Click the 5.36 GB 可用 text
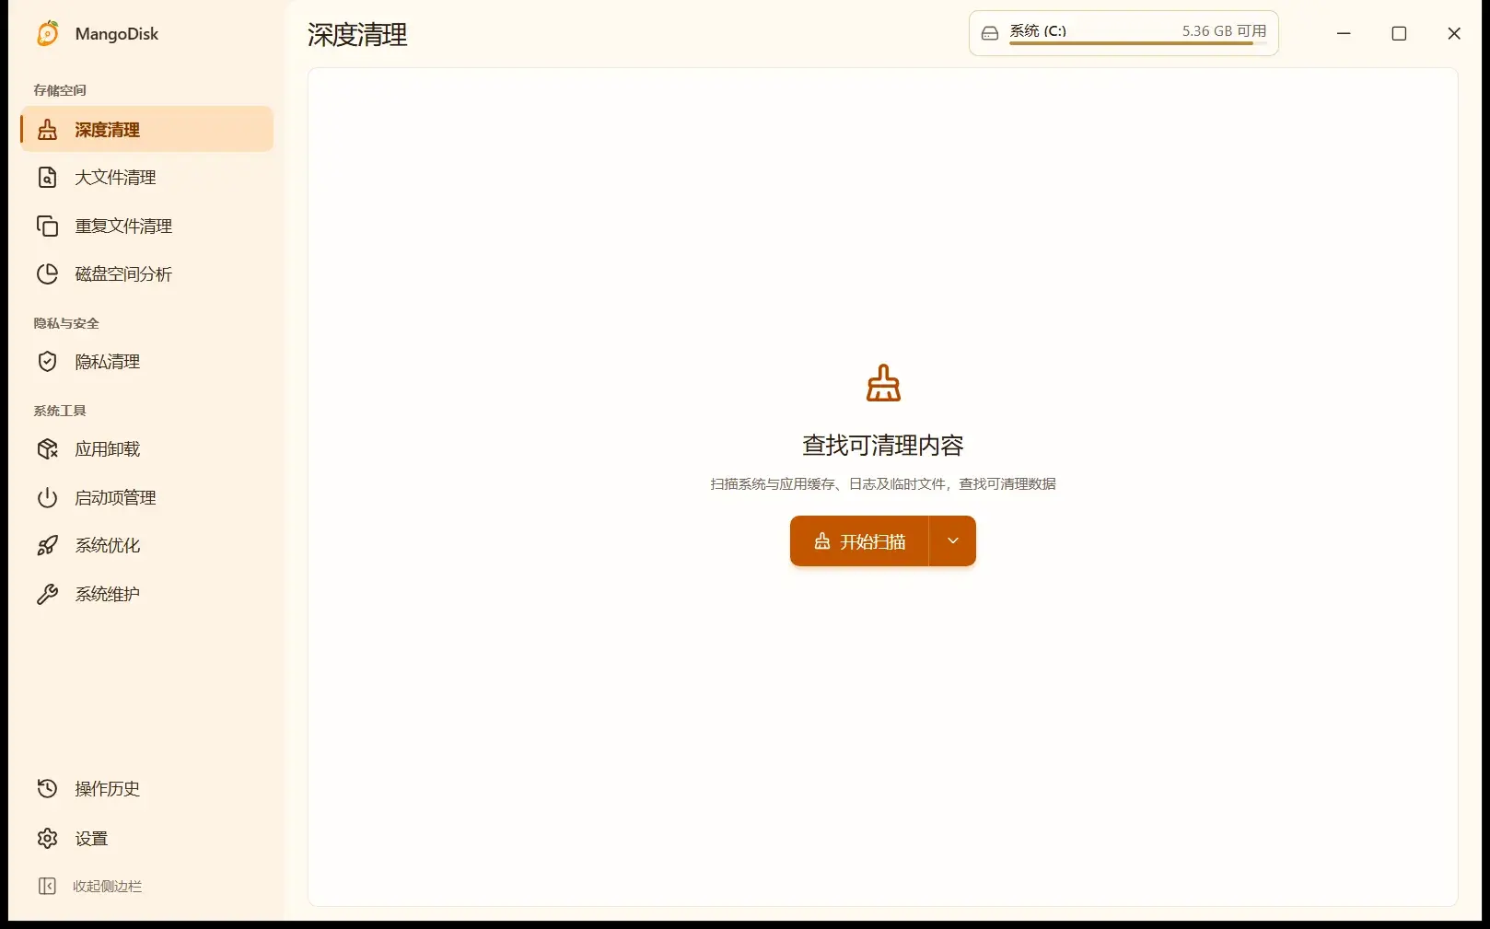 click(1224, 30)
